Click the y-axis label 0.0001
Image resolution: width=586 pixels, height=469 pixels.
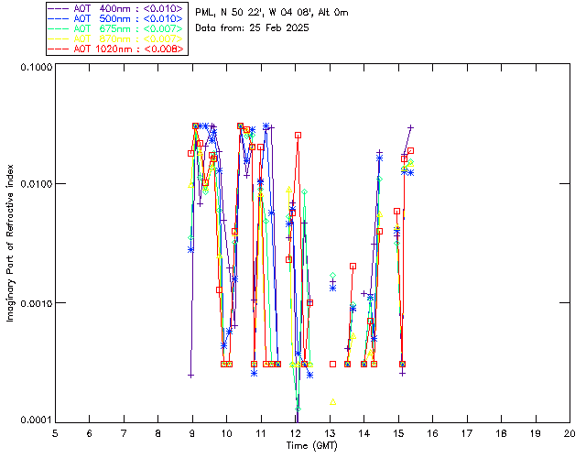pyautogui.click(x=36, y=420)
